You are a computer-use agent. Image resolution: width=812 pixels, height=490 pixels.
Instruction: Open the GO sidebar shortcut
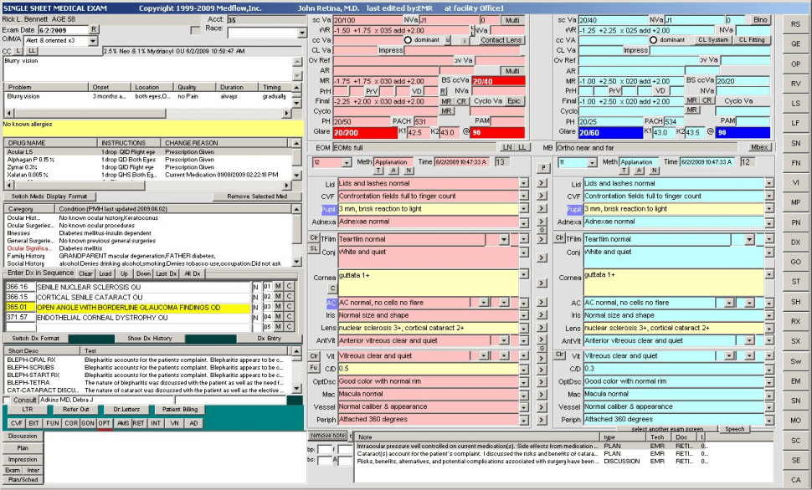point(796,262)
